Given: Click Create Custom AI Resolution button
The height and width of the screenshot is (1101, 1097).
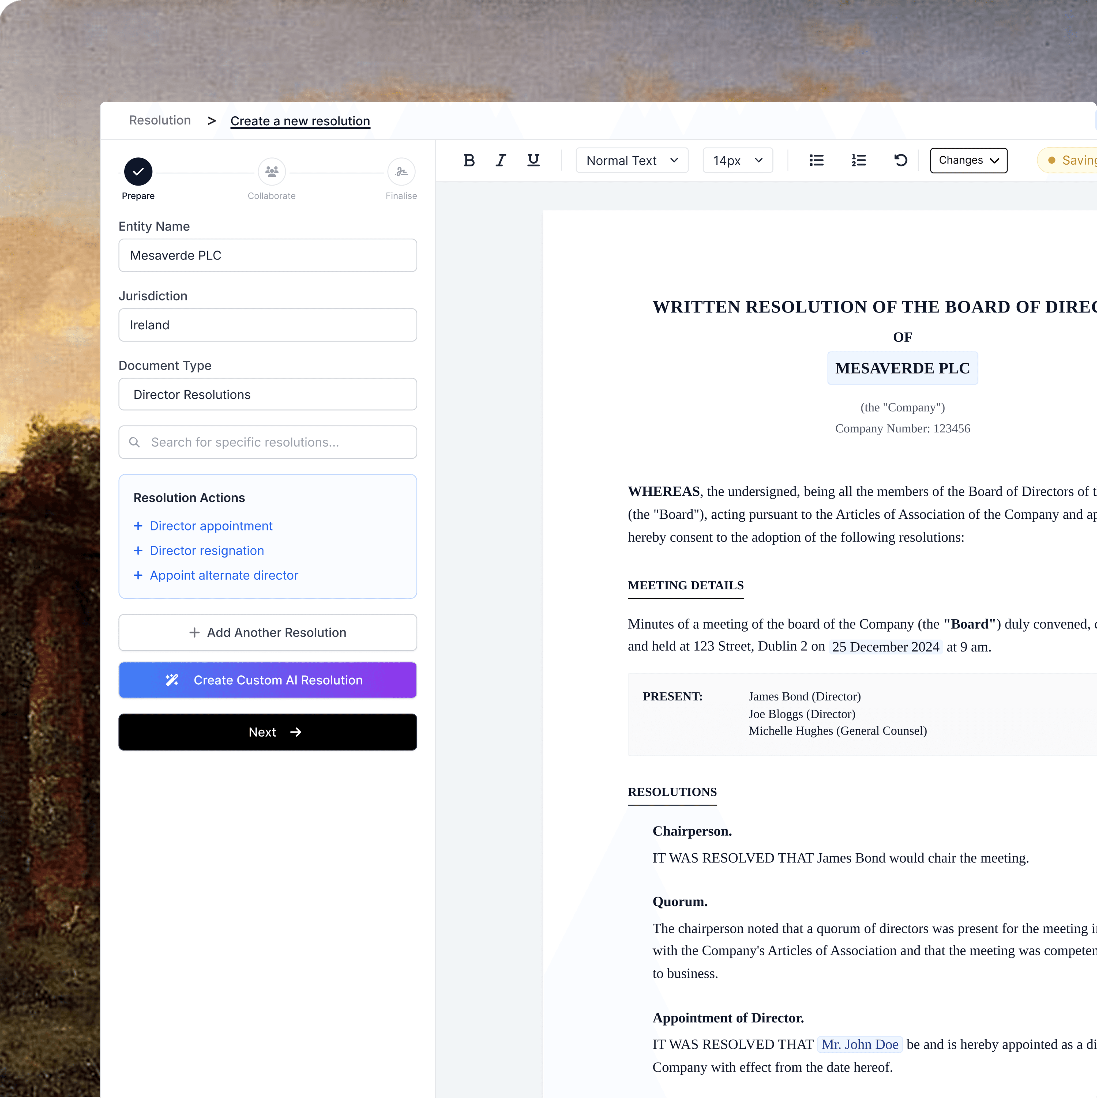Looking at the screenshot, I should [267, 680].
